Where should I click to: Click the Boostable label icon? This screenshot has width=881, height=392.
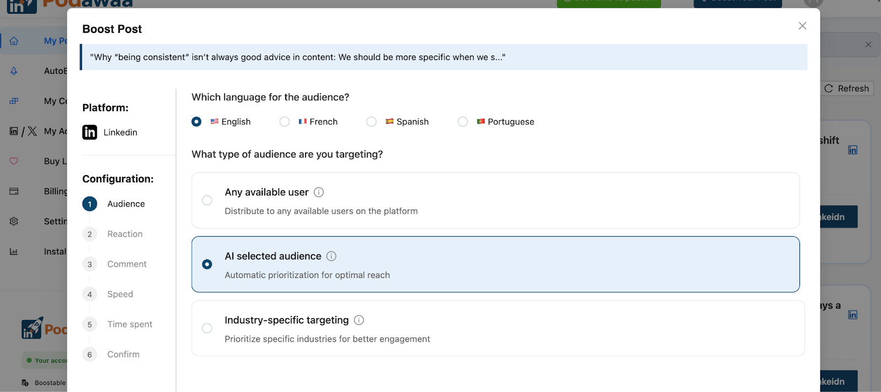click(x=25, y=383)
